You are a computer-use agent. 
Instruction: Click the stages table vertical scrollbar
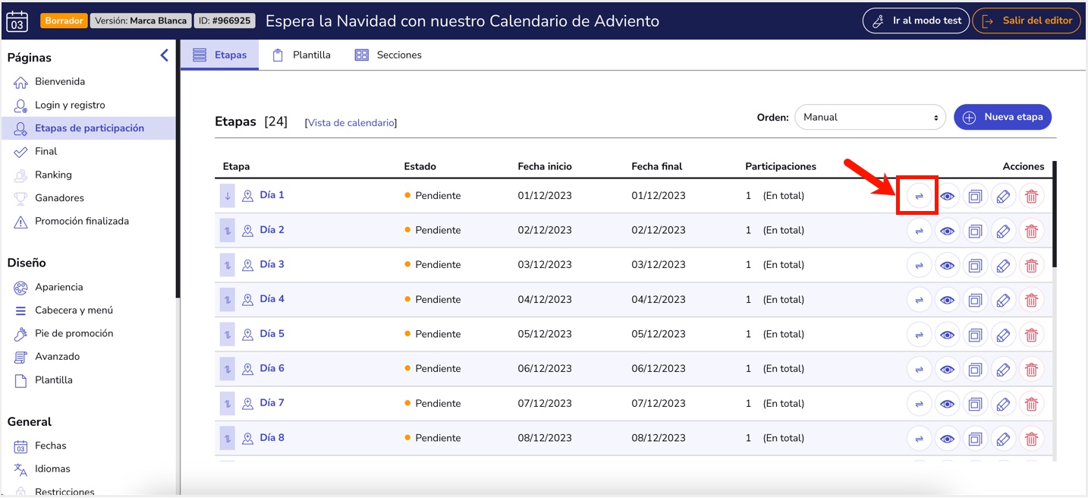click(x=1054, y=214)
